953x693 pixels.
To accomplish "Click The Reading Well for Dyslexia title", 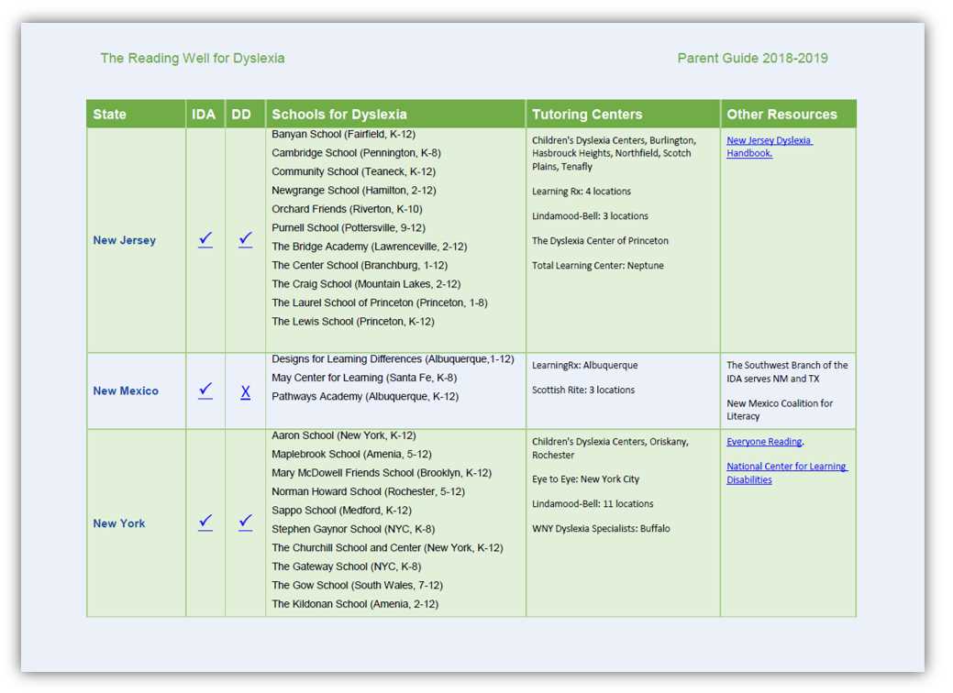I will pyautogui.click(x=192, y=59).
